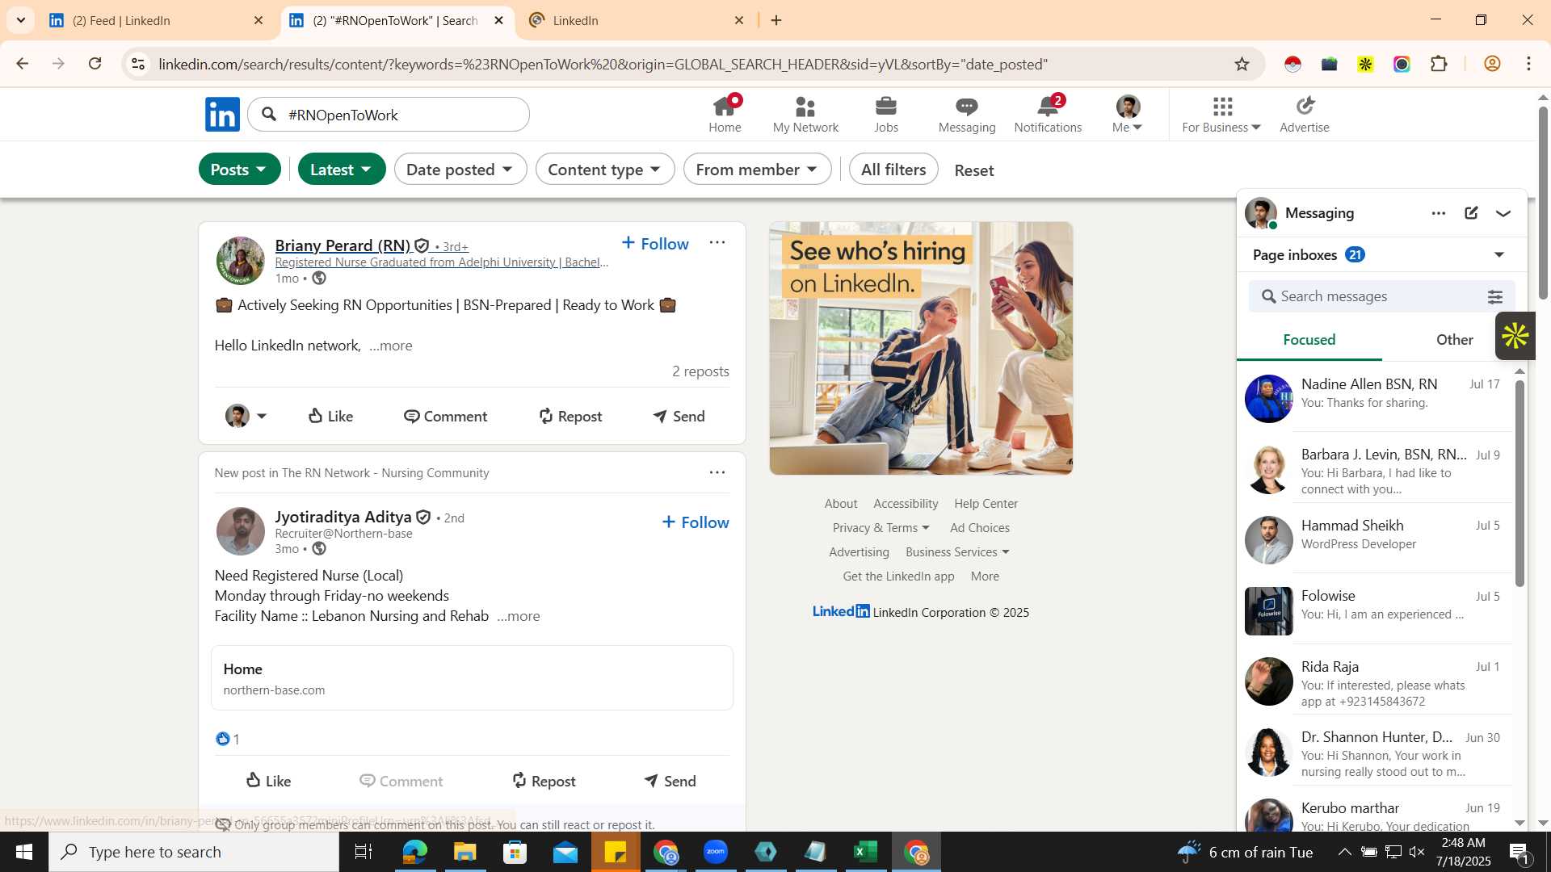Open messaging panel three-dot options
The image size is (1551, 872).
click(1439, 213)
